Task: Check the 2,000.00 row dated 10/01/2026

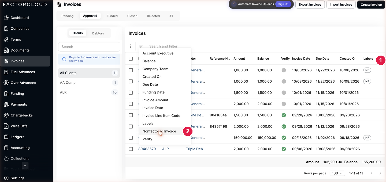Action: (x=131, y=104)
